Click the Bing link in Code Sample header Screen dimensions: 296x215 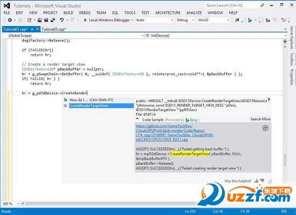(x=192, y=120)
